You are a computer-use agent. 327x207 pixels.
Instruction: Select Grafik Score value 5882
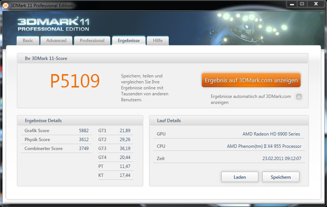[x=84, y=131]
